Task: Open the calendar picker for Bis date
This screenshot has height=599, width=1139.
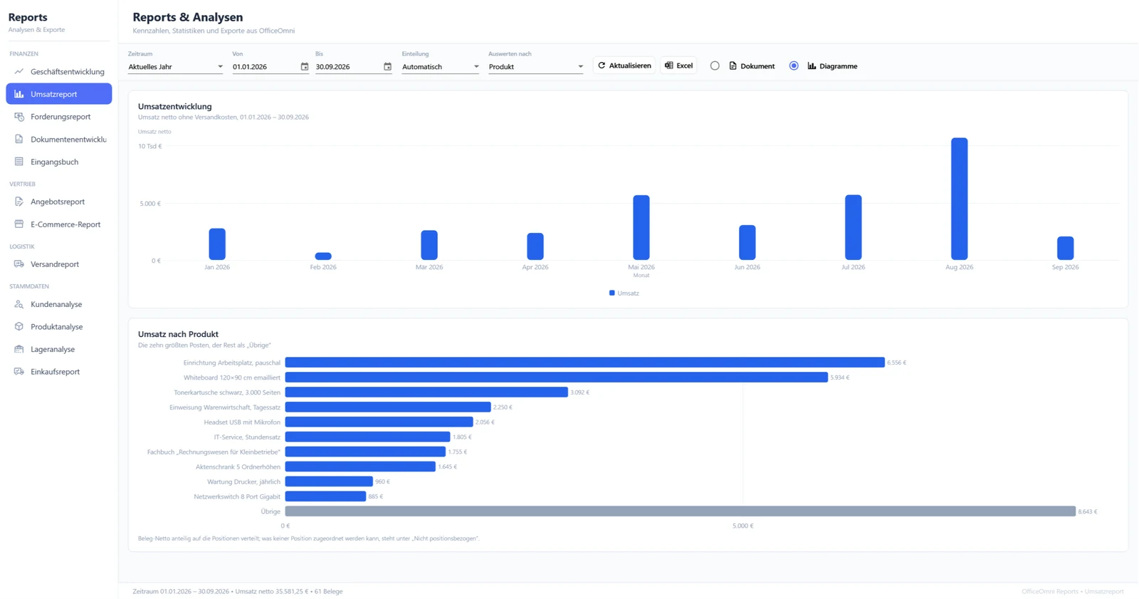Action: (388, 66)
